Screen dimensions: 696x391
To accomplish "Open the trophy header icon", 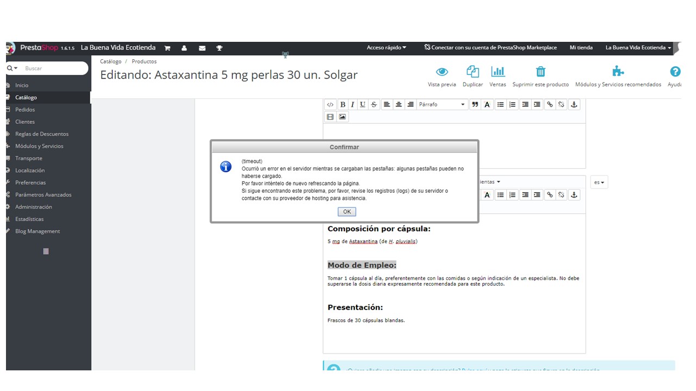I will (x=219, y=48).
